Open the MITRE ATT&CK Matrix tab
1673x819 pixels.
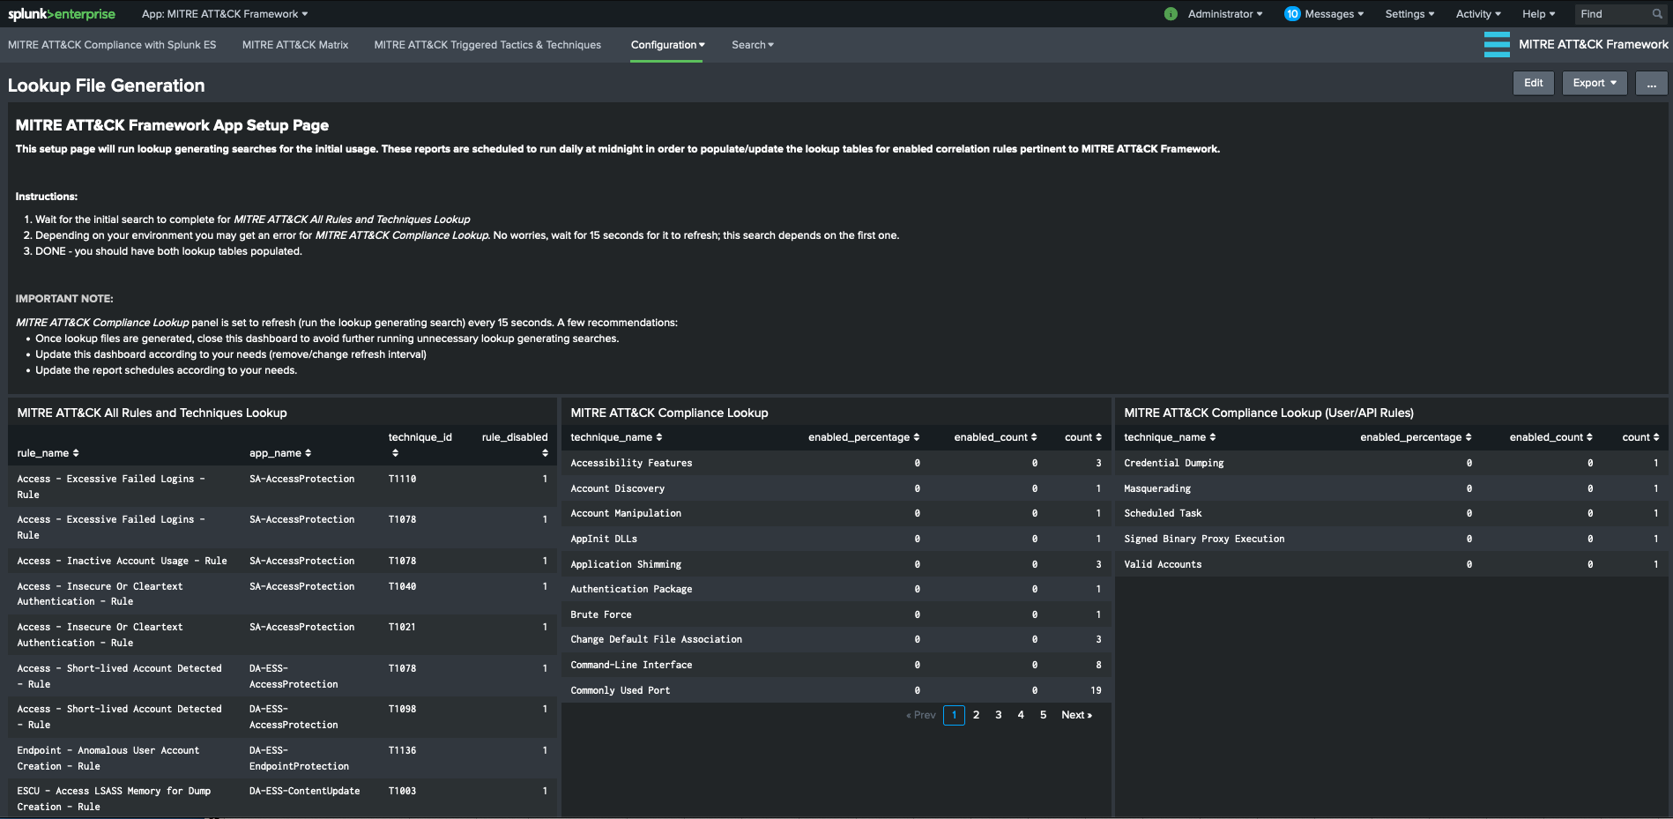click(295, 45)
